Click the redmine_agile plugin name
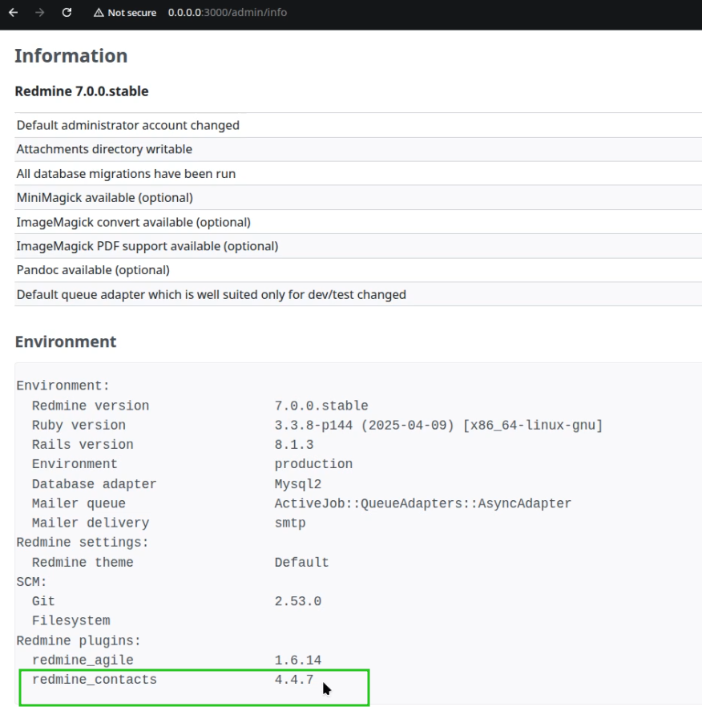Image resolution: width=702 pixels, height=727 pixels. (83, 660)
